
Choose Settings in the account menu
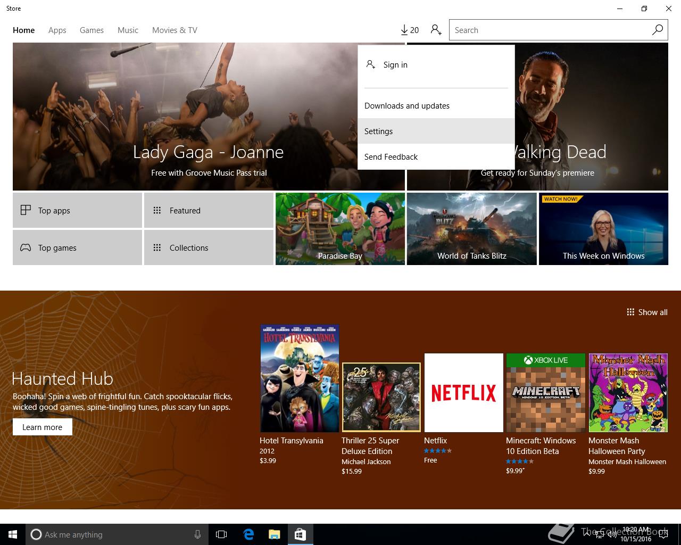click(x=436, y=131)
